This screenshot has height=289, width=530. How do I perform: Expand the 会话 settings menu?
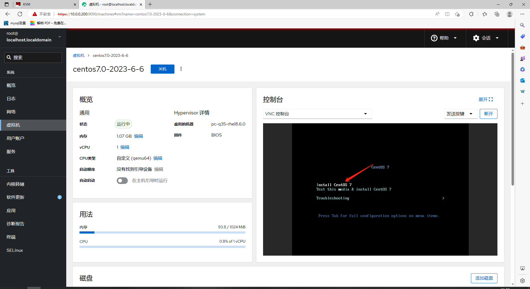pos(486,38)
